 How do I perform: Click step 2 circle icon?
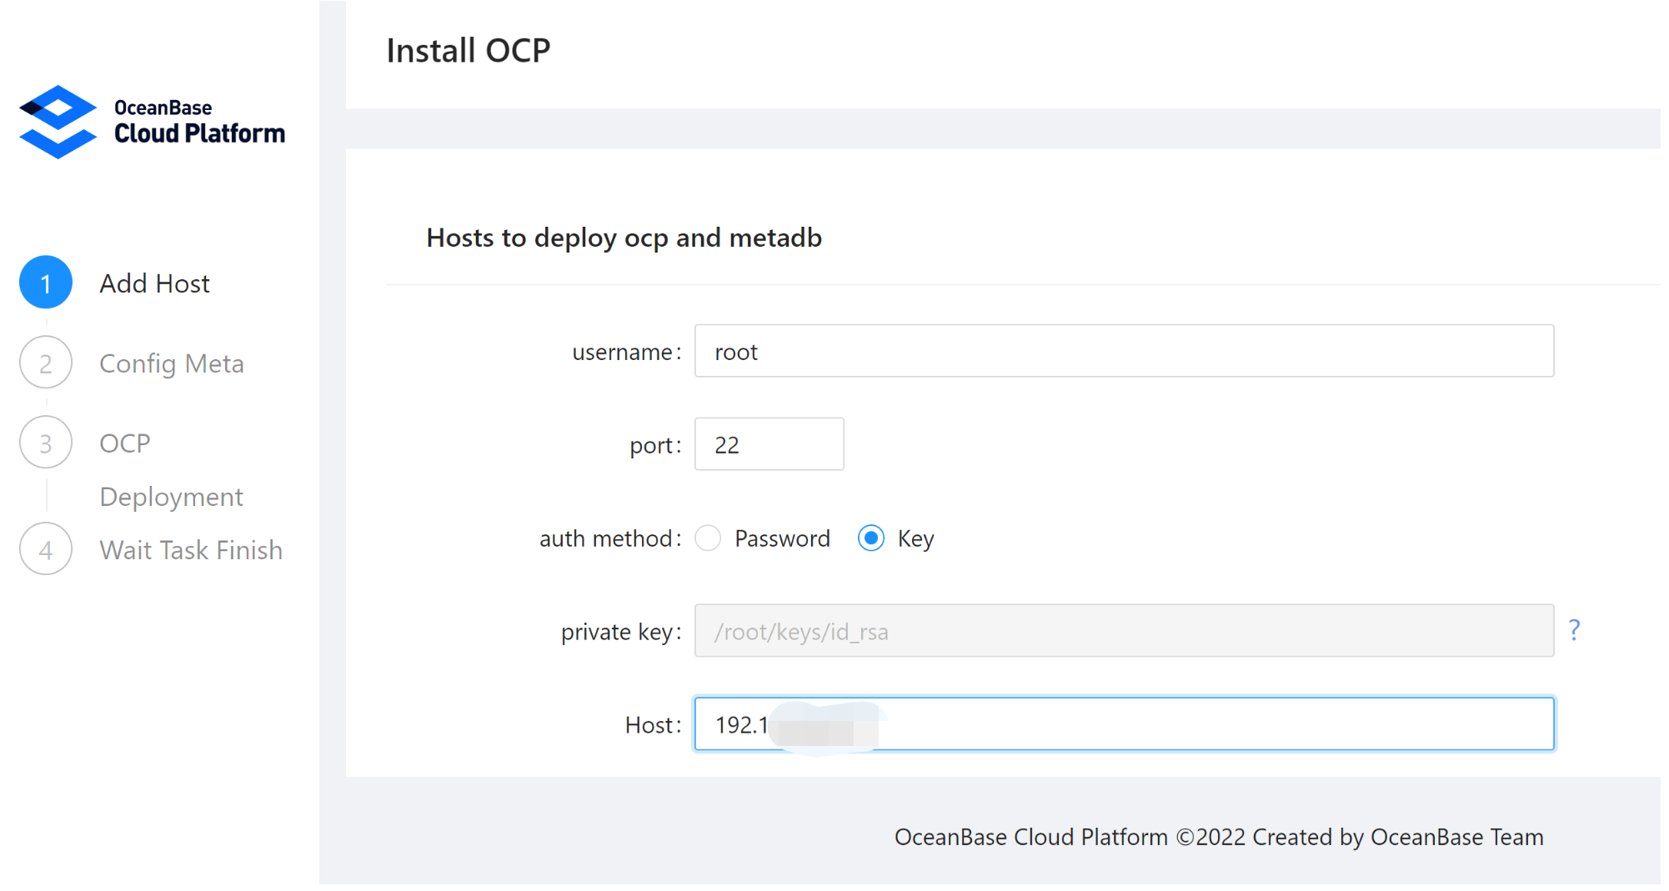(x=46, y=363)
